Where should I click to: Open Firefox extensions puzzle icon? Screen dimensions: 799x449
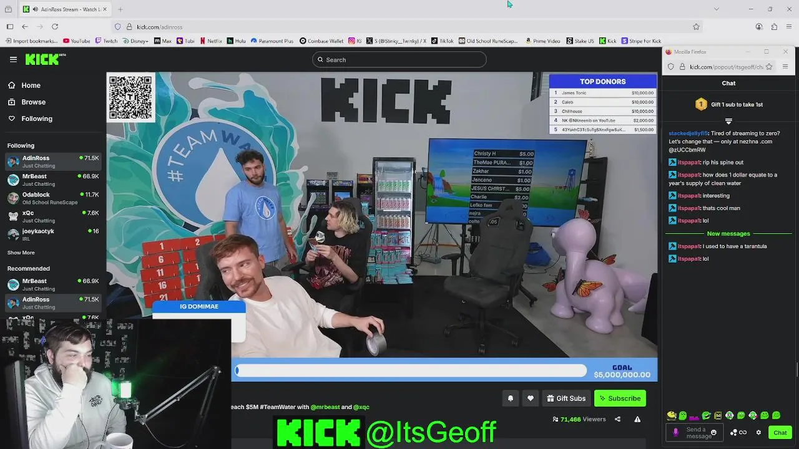click(774, 27)
